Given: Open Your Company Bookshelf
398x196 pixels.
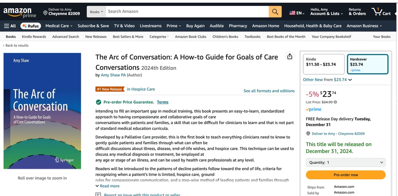Looking at the screenshot, I should pos(332,36).
